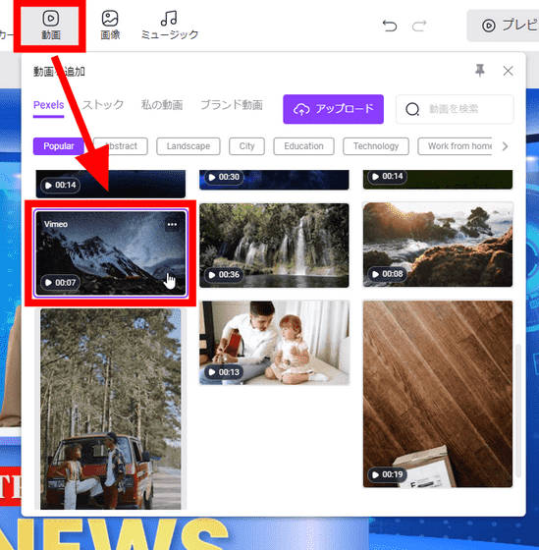Close the add video panel
Viewport: 539px width, 550px height.
508,71
